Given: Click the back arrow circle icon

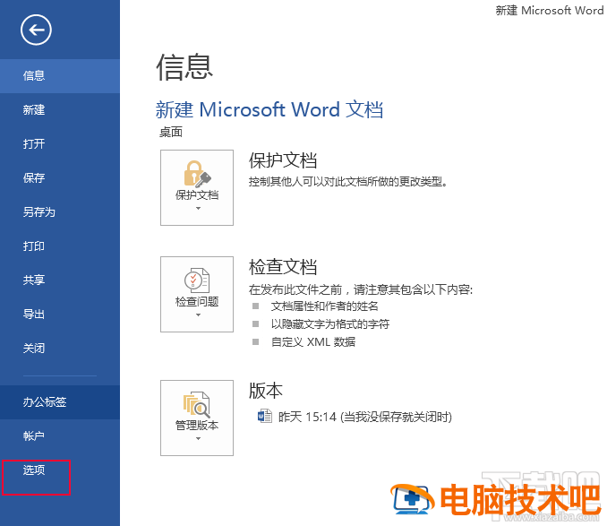Looking at the screenshot, I should click(36, 30).
